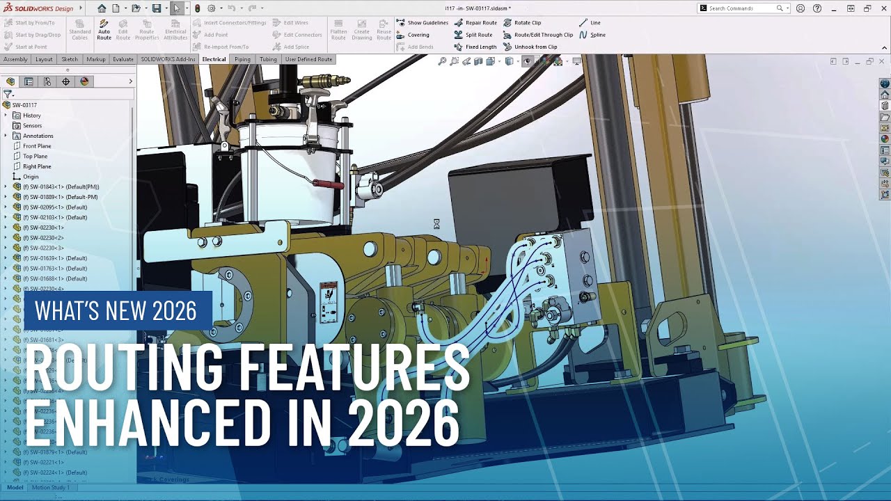Image resolution: width=891 pixels, height=501 pixels.
Task: Apply the Fixed Length tool
Action: pyautogui.click(x=475, y=47)
